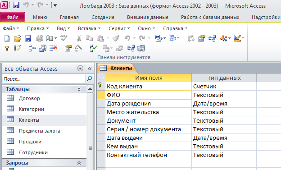Viewport: 281px width, 170px height.
Task: Click the search magnifier in the navigation pane
Action: 89,78
